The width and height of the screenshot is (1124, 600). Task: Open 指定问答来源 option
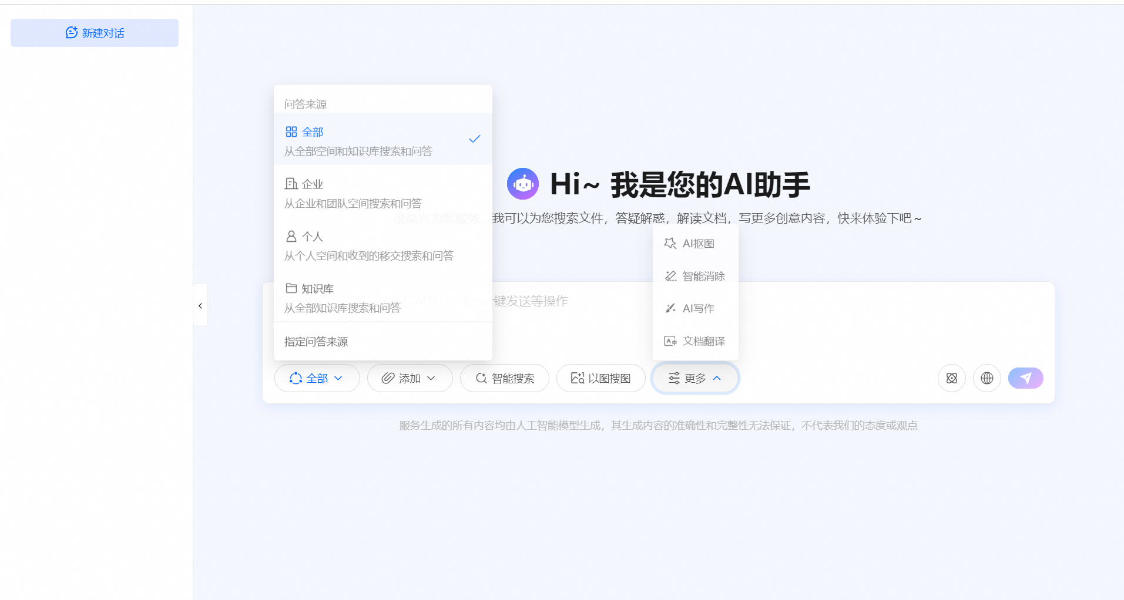(x=383, y=342)
